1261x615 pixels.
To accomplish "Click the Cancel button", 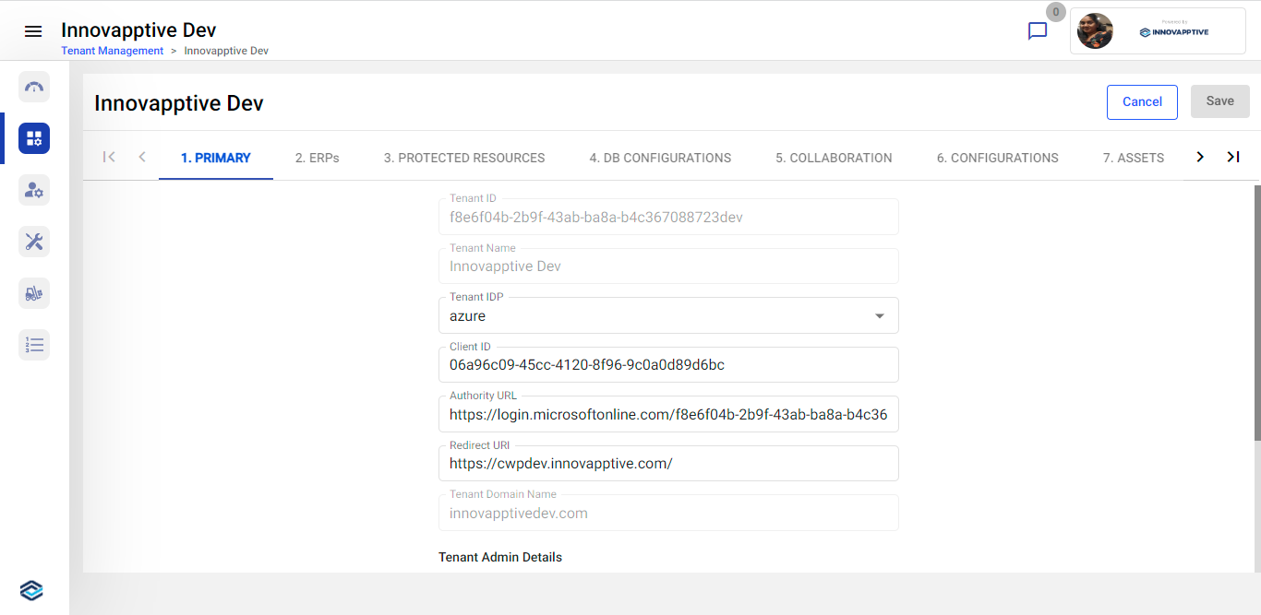I will point(1142,102).
